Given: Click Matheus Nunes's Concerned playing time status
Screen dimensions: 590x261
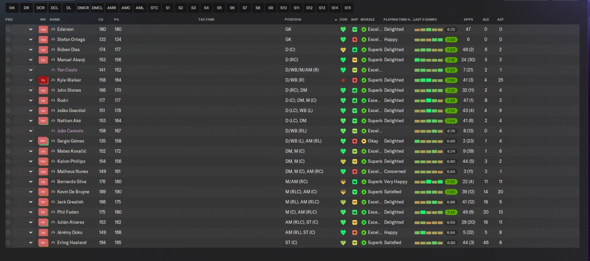Looking at the screenshot, I should pyautogui.click(x=395, y=172).
